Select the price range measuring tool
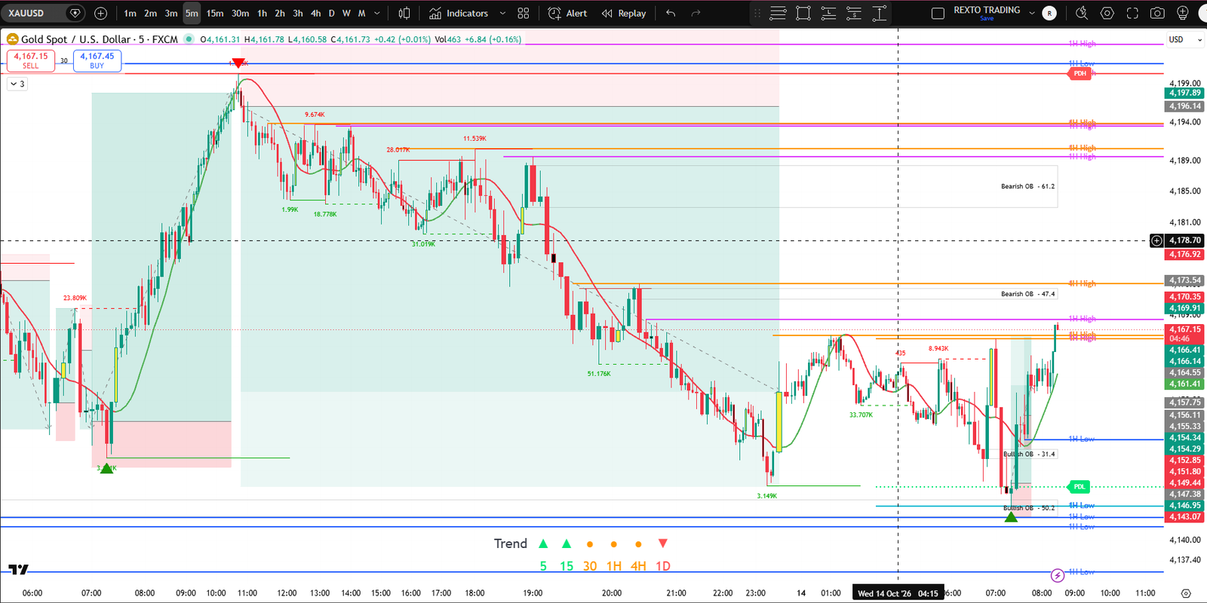1207x603 pixels. [x=880, y=13]
